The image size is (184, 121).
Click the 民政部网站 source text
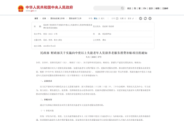pos(107,34)
